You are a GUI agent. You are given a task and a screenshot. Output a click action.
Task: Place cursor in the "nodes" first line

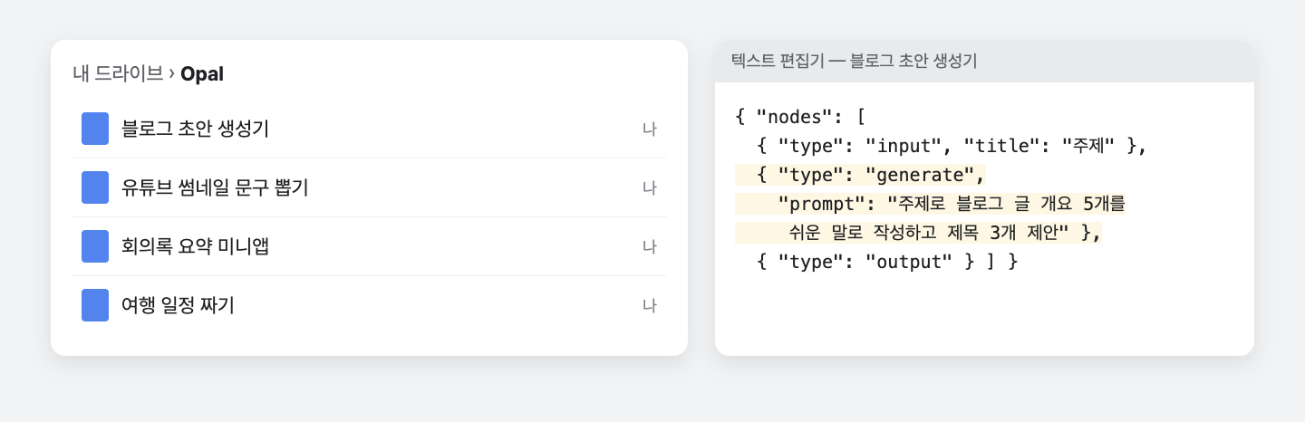pos(800,117)
